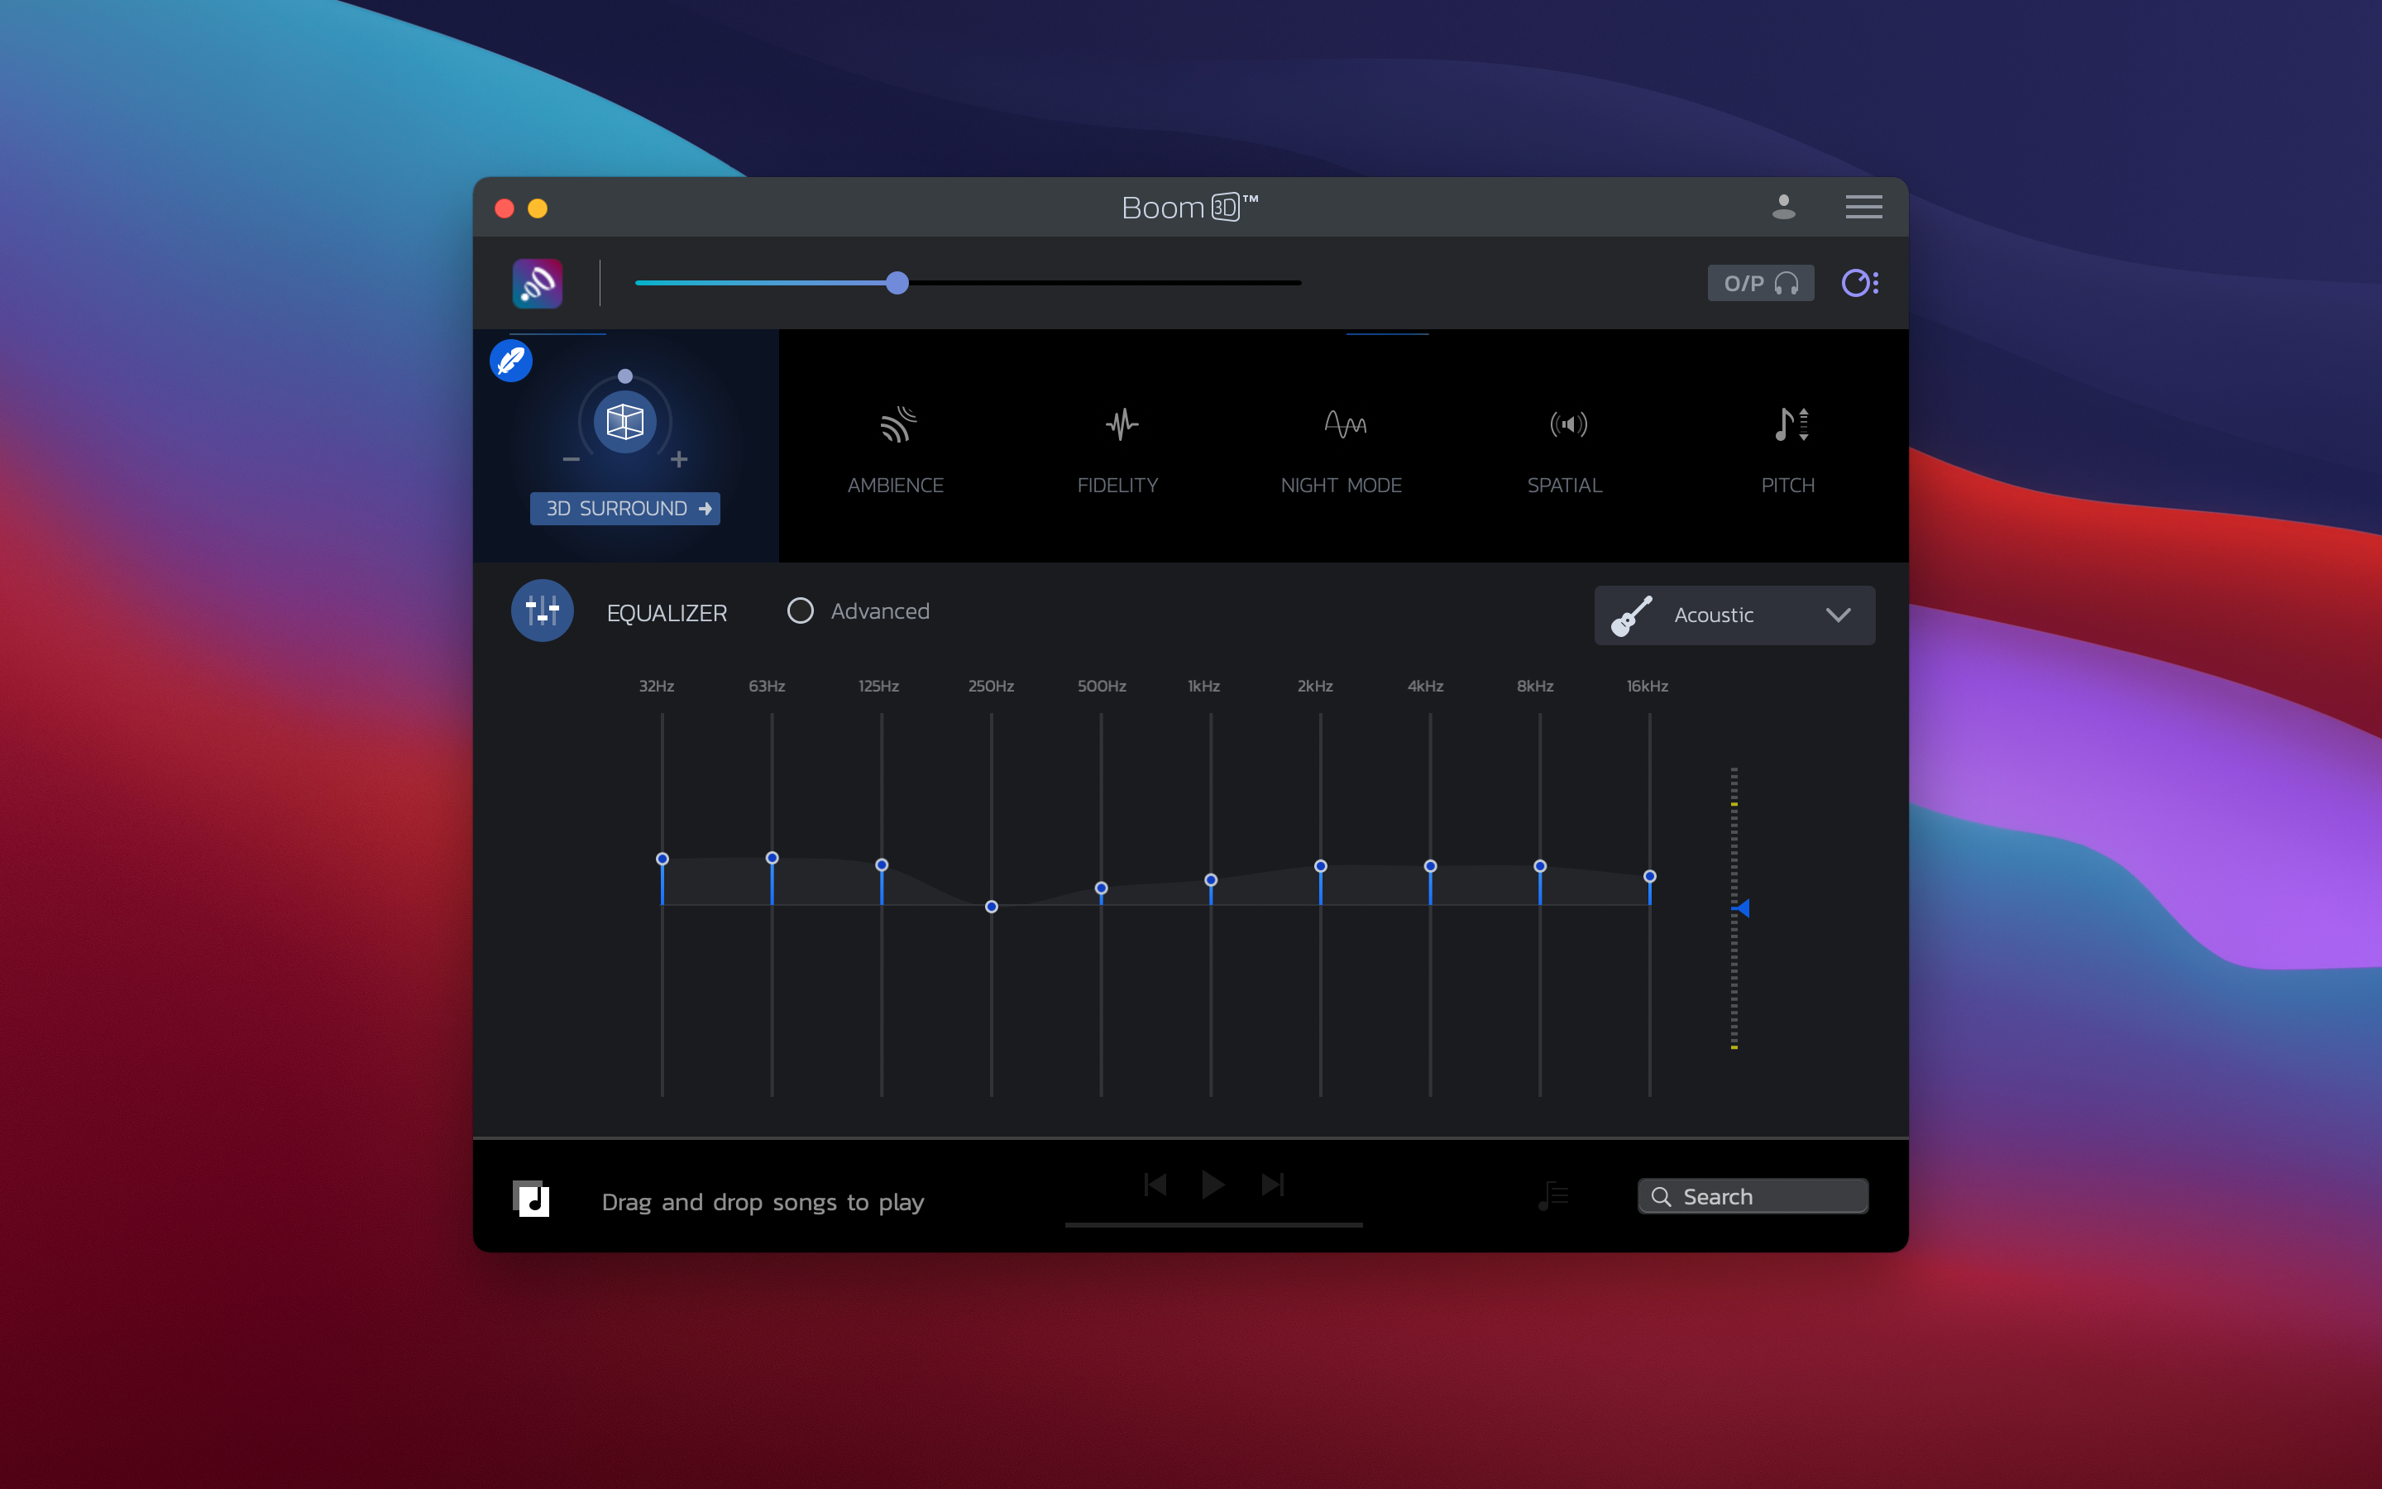Click the 125Hz band slider handle
This screenshot has width=2382, height=1489.
pyautogui.click(x=882, y=864)
